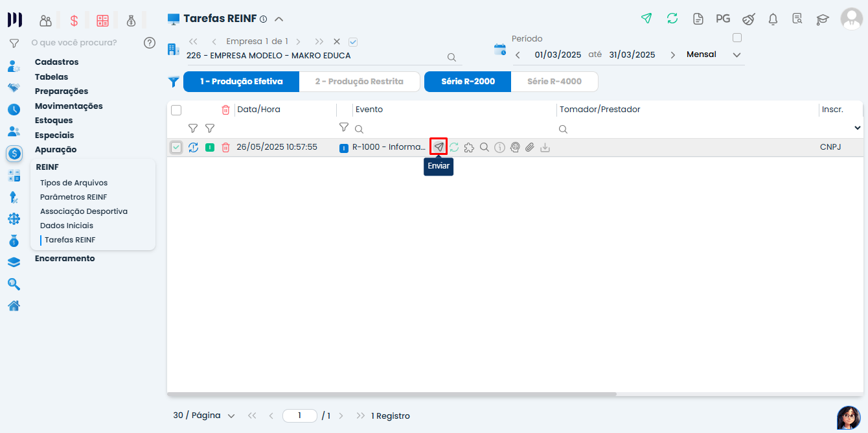Uncheck the green checkbox on the R-1000 row

coord(176,146)
